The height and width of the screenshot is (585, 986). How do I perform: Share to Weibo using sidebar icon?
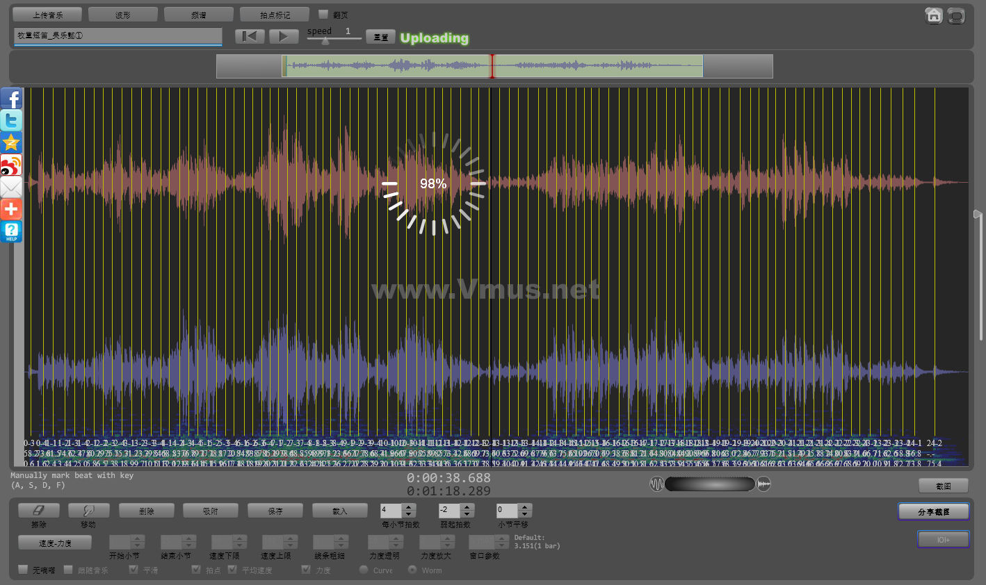[x=11, y=165]
